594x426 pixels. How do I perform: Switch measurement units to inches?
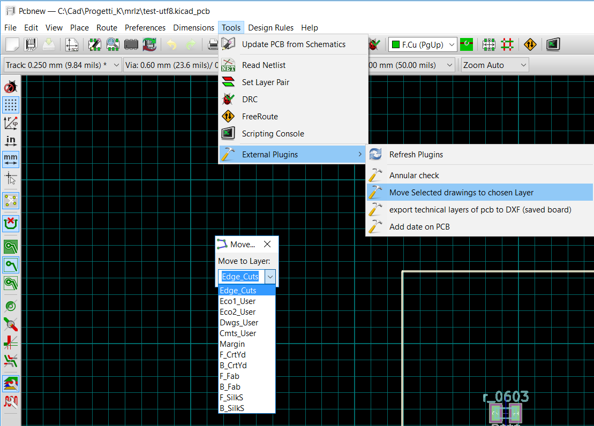(11, 140)
